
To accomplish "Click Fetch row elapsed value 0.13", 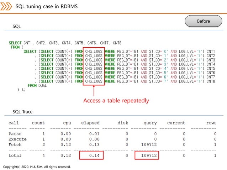I will point(94,145).
